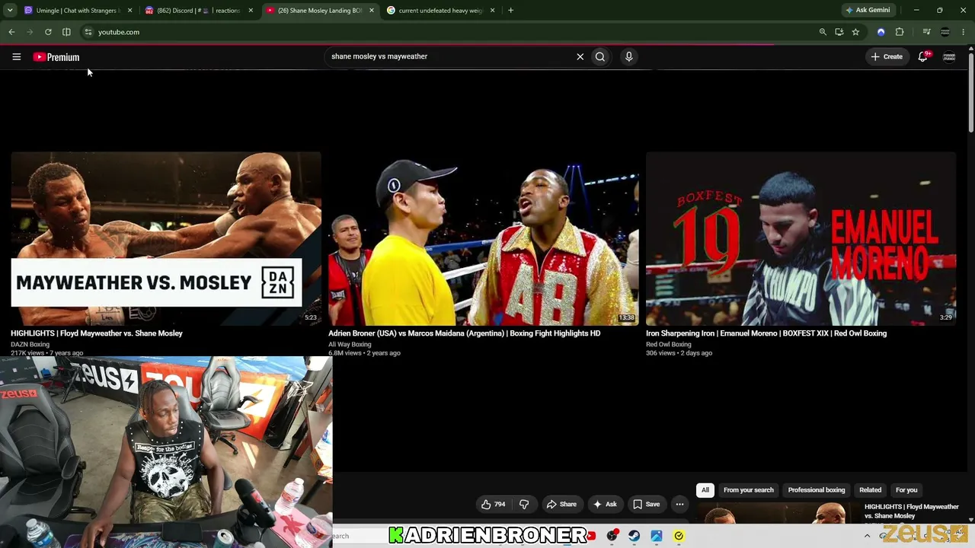Screen dimensions: 975x548
Task: Start voice search with the microphone
Action: 628,56
